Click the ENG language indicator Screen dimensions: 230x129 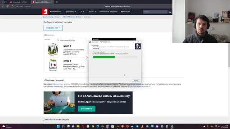pyautogui.click(x=212, y=126)
